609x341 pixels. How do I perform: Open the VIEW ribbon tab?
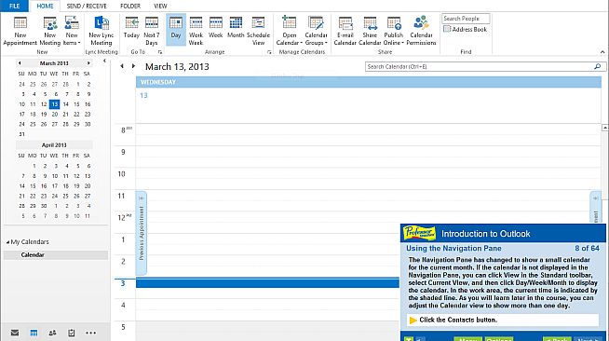(160, 6)
